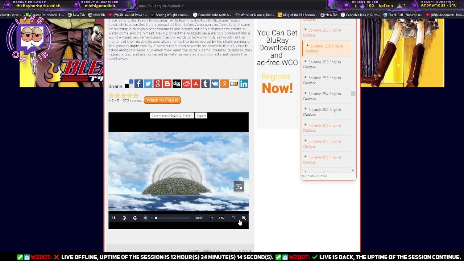Toggle the video mute speaker icon
The image size is (464, 261).
coord(145,218)
